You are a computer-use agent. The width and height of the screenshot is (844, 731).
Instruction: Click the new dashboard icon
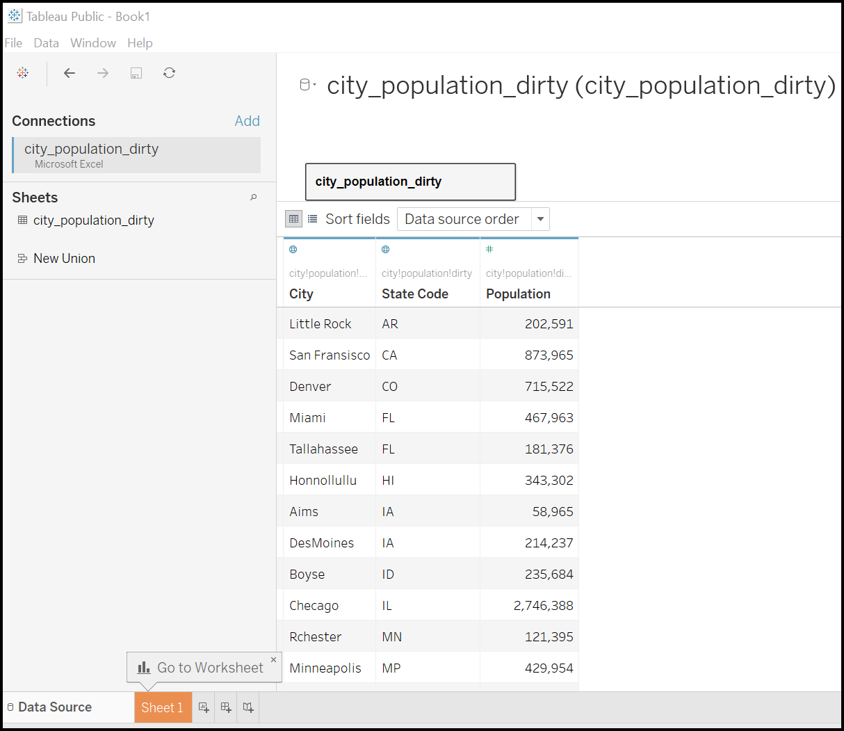coord(226,707)
